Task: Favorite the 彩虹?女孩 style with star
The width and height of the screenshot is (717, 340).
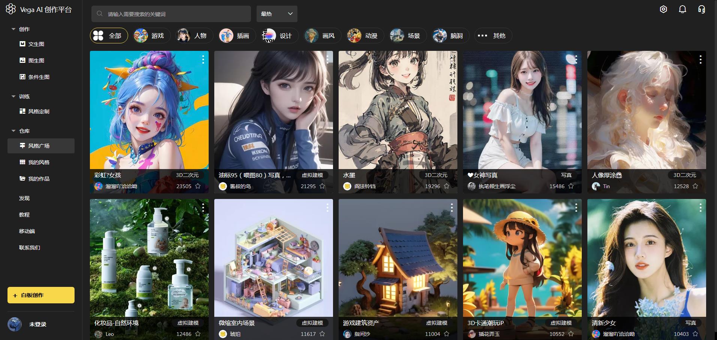Action: (x=198, y=186)
